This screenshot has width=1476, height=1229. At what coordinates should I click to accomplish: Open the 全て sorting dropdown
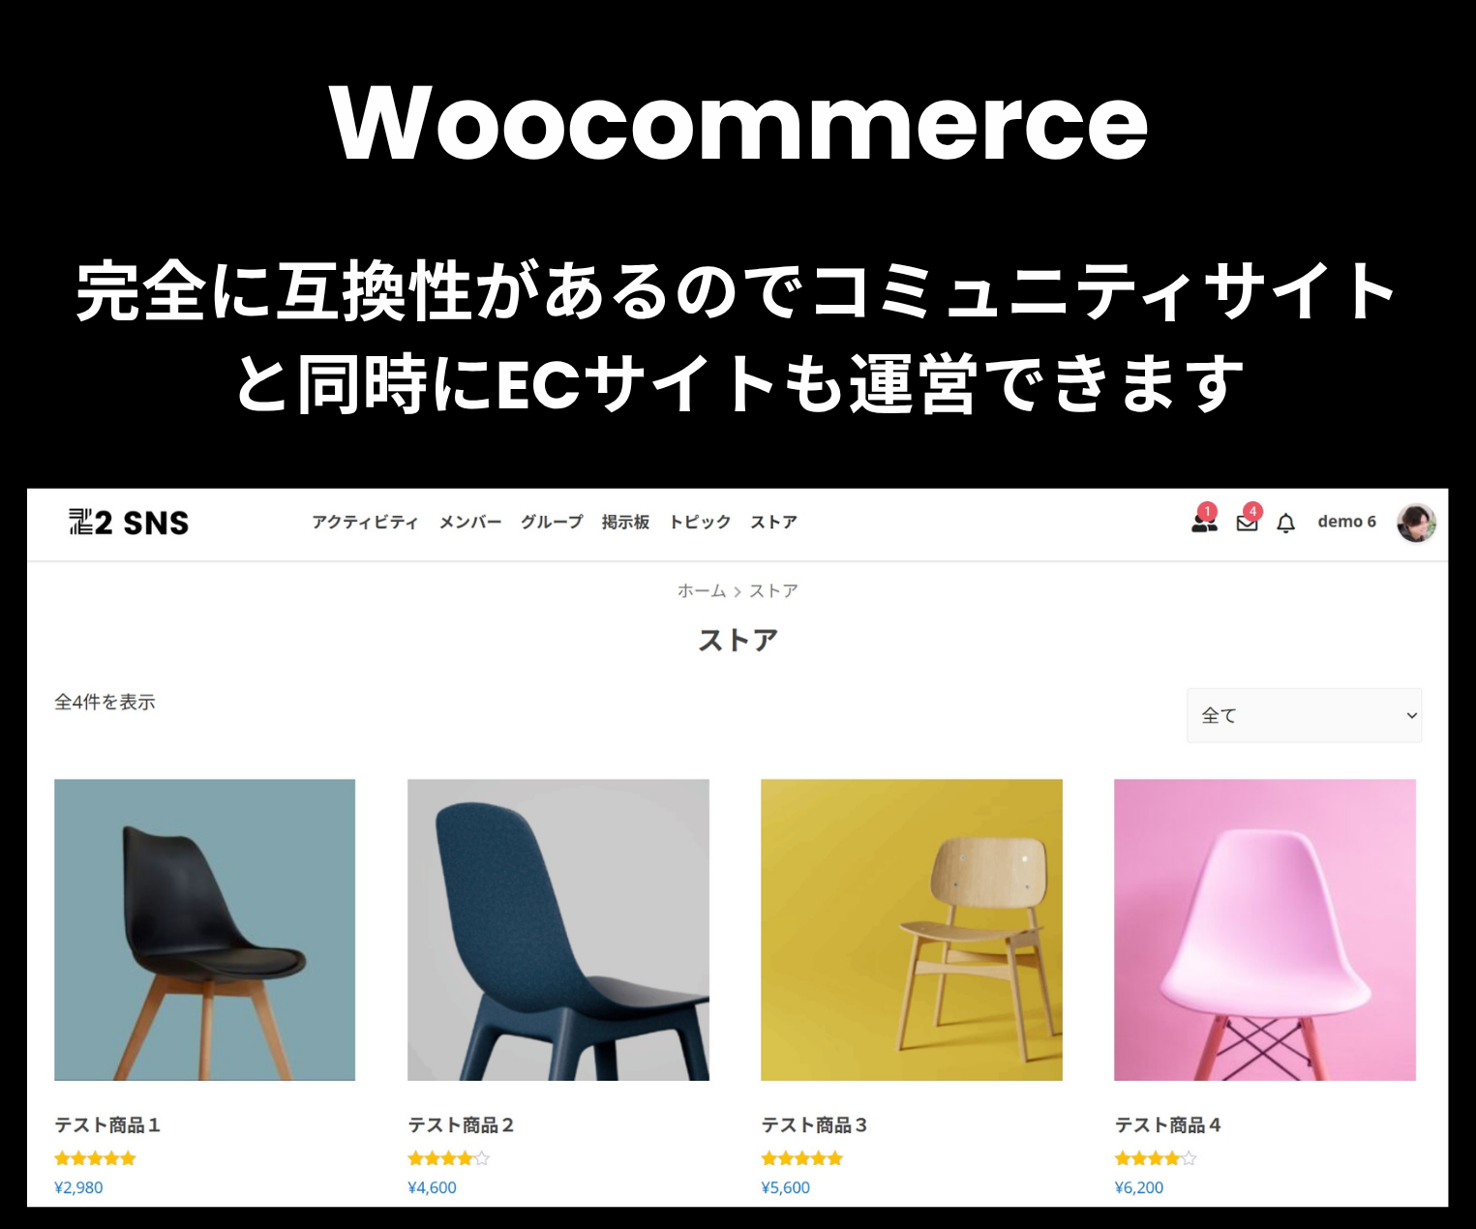pos(1304,715)
